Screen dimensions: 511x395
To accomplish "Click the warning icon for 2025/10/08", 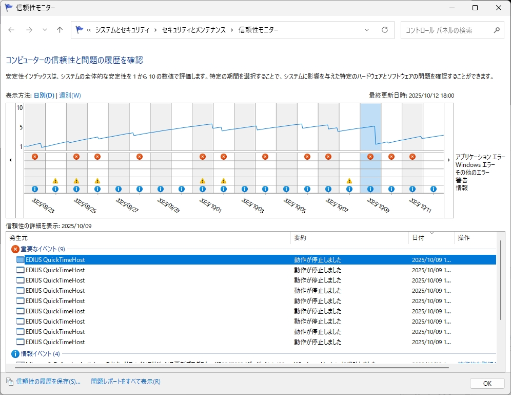I will point(349,181).
